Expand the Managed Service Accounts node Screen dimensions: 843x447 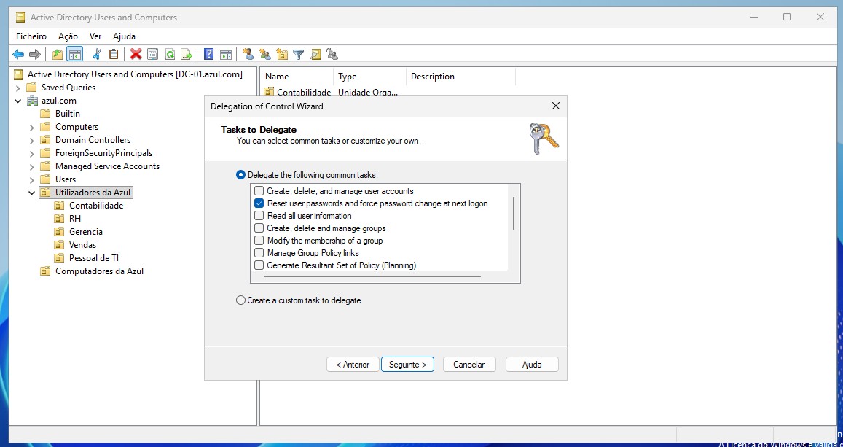click(32, 166)
